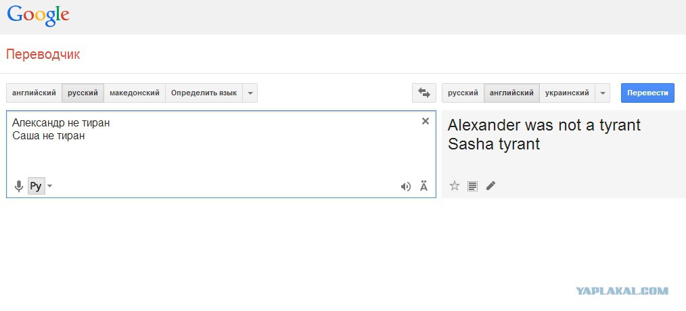
Task: Select украинский as target language
Action: (567, 93)
